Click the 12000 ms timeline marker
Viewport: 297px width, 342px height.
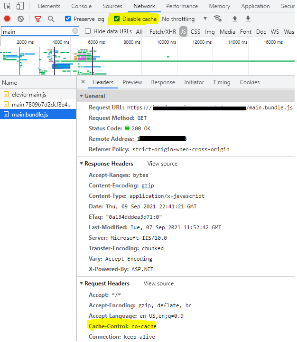pos(202,42)
